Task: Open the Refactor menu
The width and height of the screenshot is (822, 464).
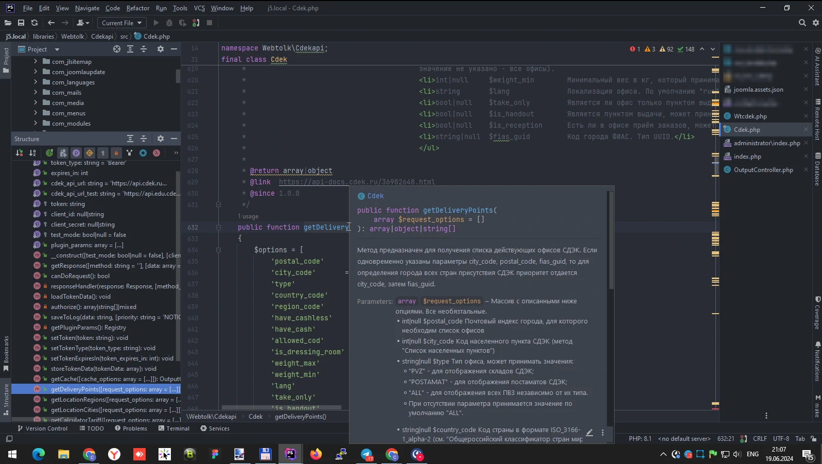Action: coord(138,8)
